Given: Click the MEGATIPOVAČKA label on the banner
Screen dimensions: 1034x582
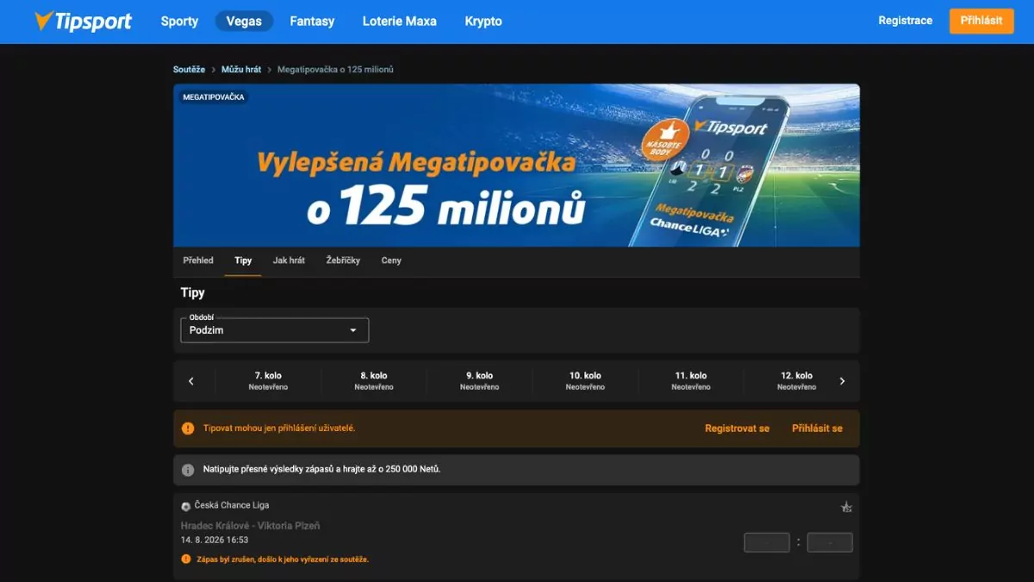Looking at the screenshot, I should pyautogui.click(x=214, y=97).
